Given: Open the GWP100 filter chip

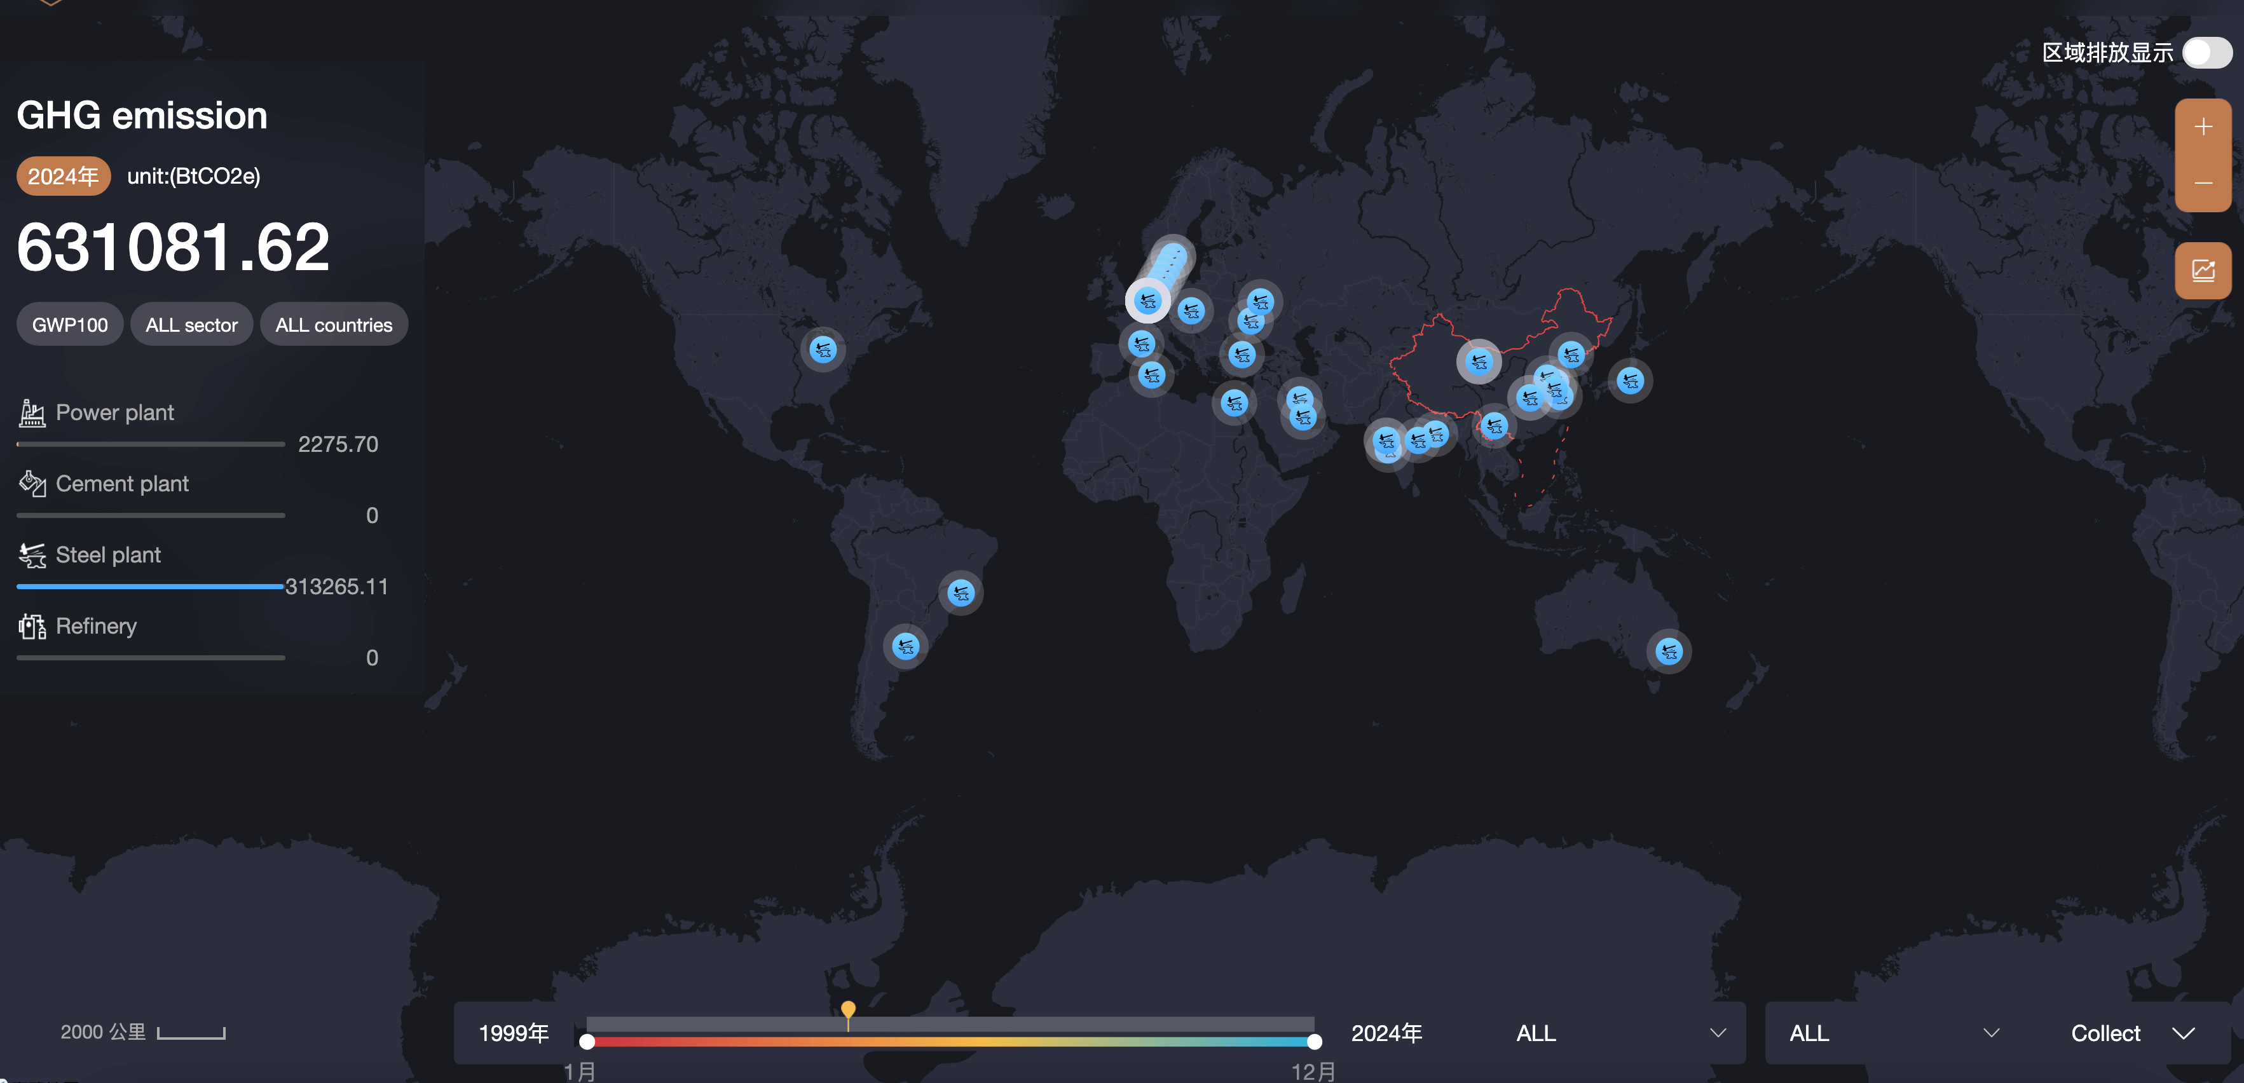Looking at the screenshot, I should point(70,325).
